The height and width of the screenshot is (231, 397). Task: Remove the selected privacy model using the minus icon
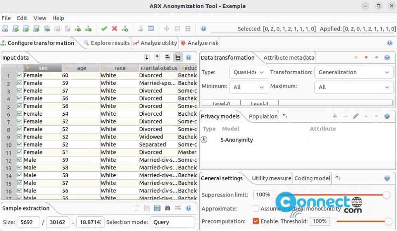point(345,116)
